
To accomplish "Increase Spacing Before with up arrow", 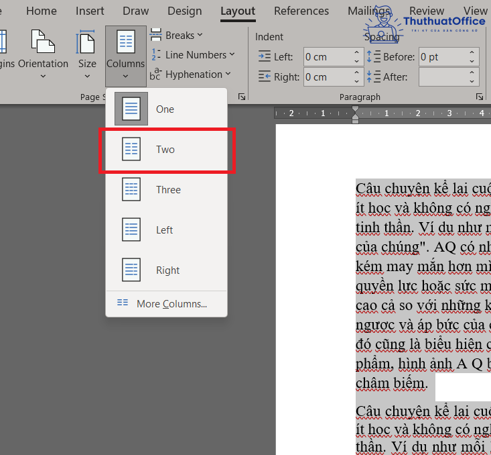I will click(x=472, y=52).
